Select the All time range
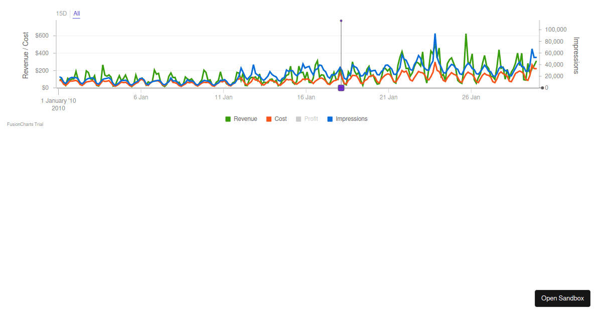602x316 pixels. click(77, 14)
